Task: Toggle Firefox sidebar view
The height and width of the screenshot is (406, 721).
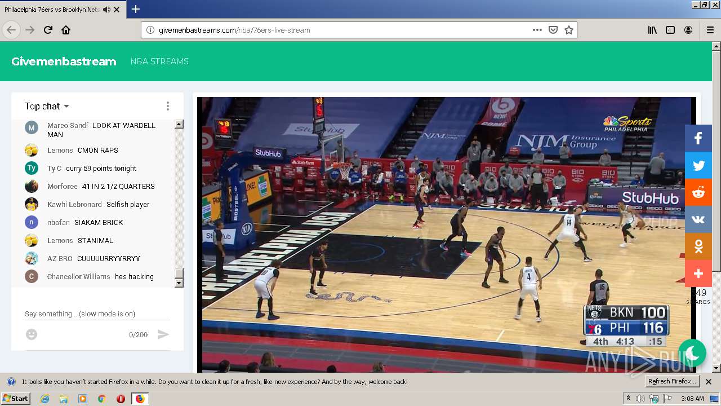Action: tap(670, 30)
